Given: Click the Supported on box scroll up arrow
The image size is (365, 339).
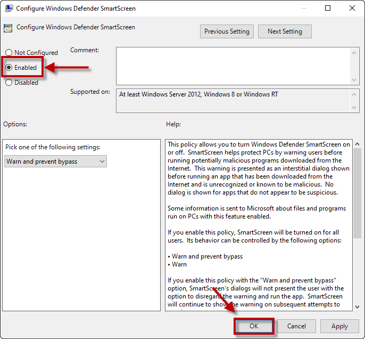Looking at the screenshot, I should tap(354, 94).
